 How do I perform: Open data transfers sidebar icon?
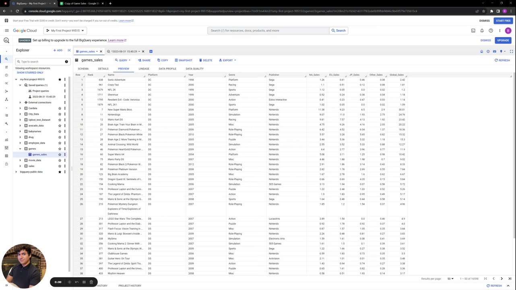coord(6,67)
